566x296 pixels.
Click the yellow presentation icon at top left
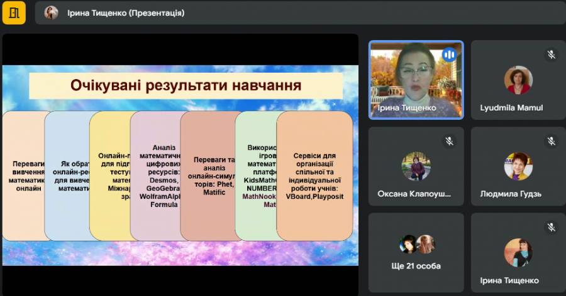point(14,13)
